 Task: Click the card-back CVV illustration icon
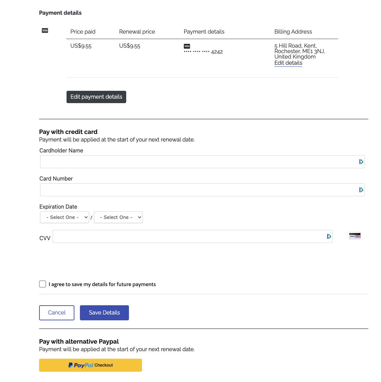(x=355, y=236)
